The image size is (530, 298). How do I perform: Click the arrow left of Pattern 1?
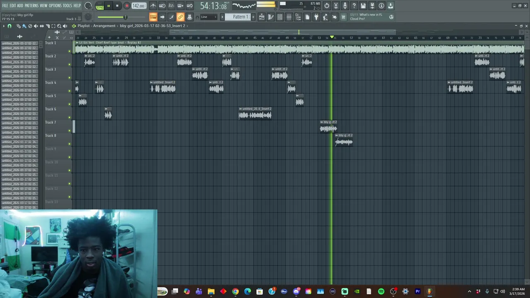coord(222,17)
